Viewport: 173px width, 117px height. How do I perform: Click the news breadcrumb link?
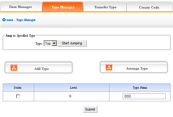10,20
